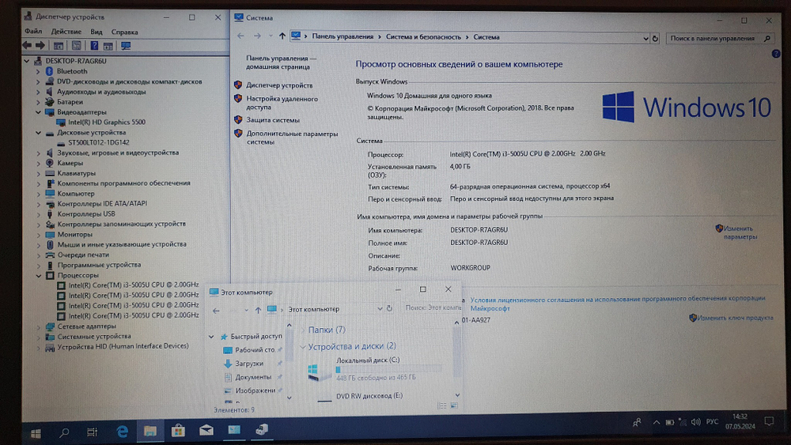Select the Батареи category

pos(70,102)
